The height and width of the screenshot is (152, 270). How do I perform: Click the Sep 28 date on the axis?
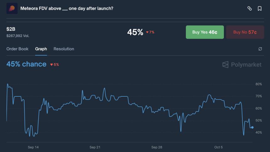[x=157, y=147]
